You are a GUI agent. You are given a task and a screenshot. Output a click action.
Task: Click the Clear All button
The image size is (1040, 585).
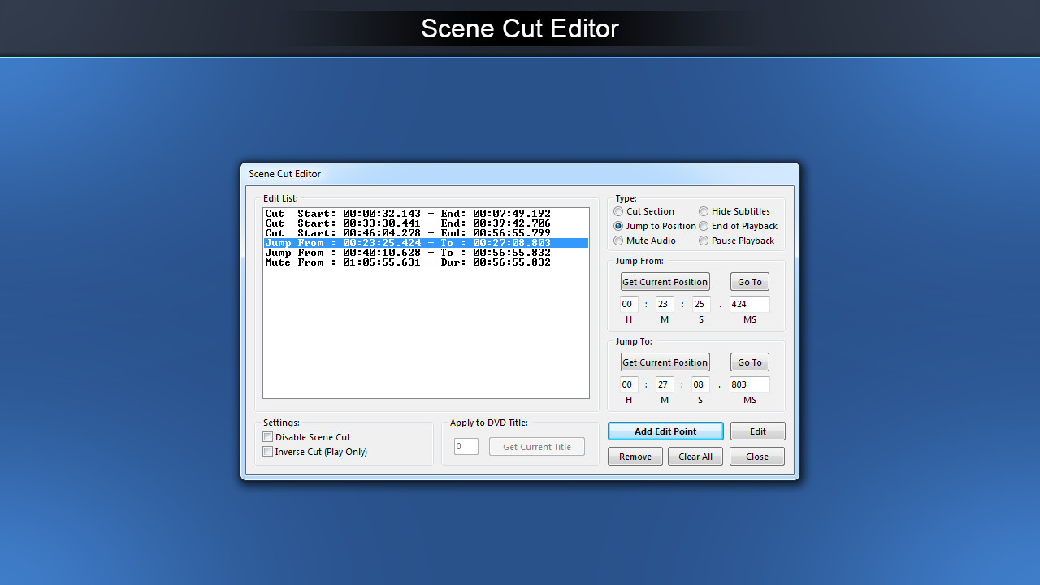(x=695, y=457)
